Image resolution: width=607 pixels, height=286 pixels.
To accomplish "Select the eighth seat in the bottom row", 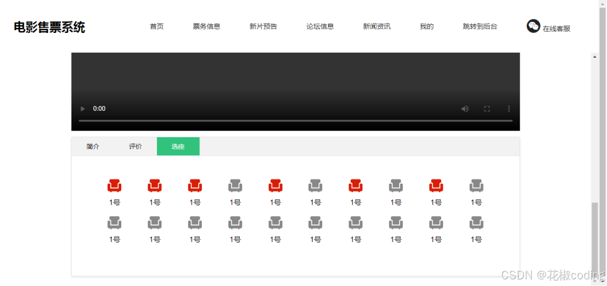I will (x=396, y=222).
